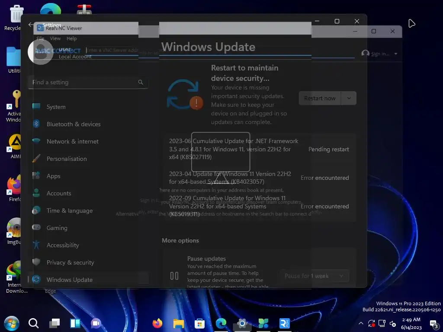
Task: Click the Windows Update restart tray icon
Action: [371, 323]
